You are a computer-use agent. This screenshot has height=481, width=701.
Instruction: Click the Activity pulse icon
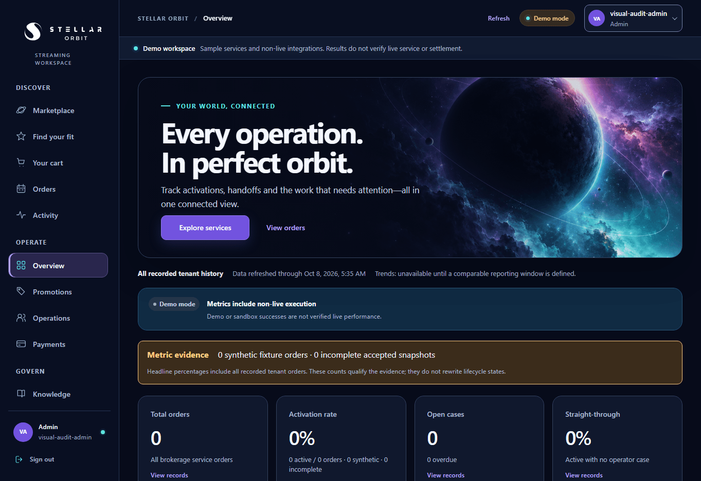click(21, 215)
